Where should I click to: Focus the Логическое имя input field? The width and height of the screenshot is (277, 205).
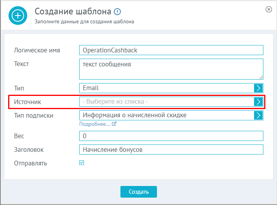(x=171, y=50)
